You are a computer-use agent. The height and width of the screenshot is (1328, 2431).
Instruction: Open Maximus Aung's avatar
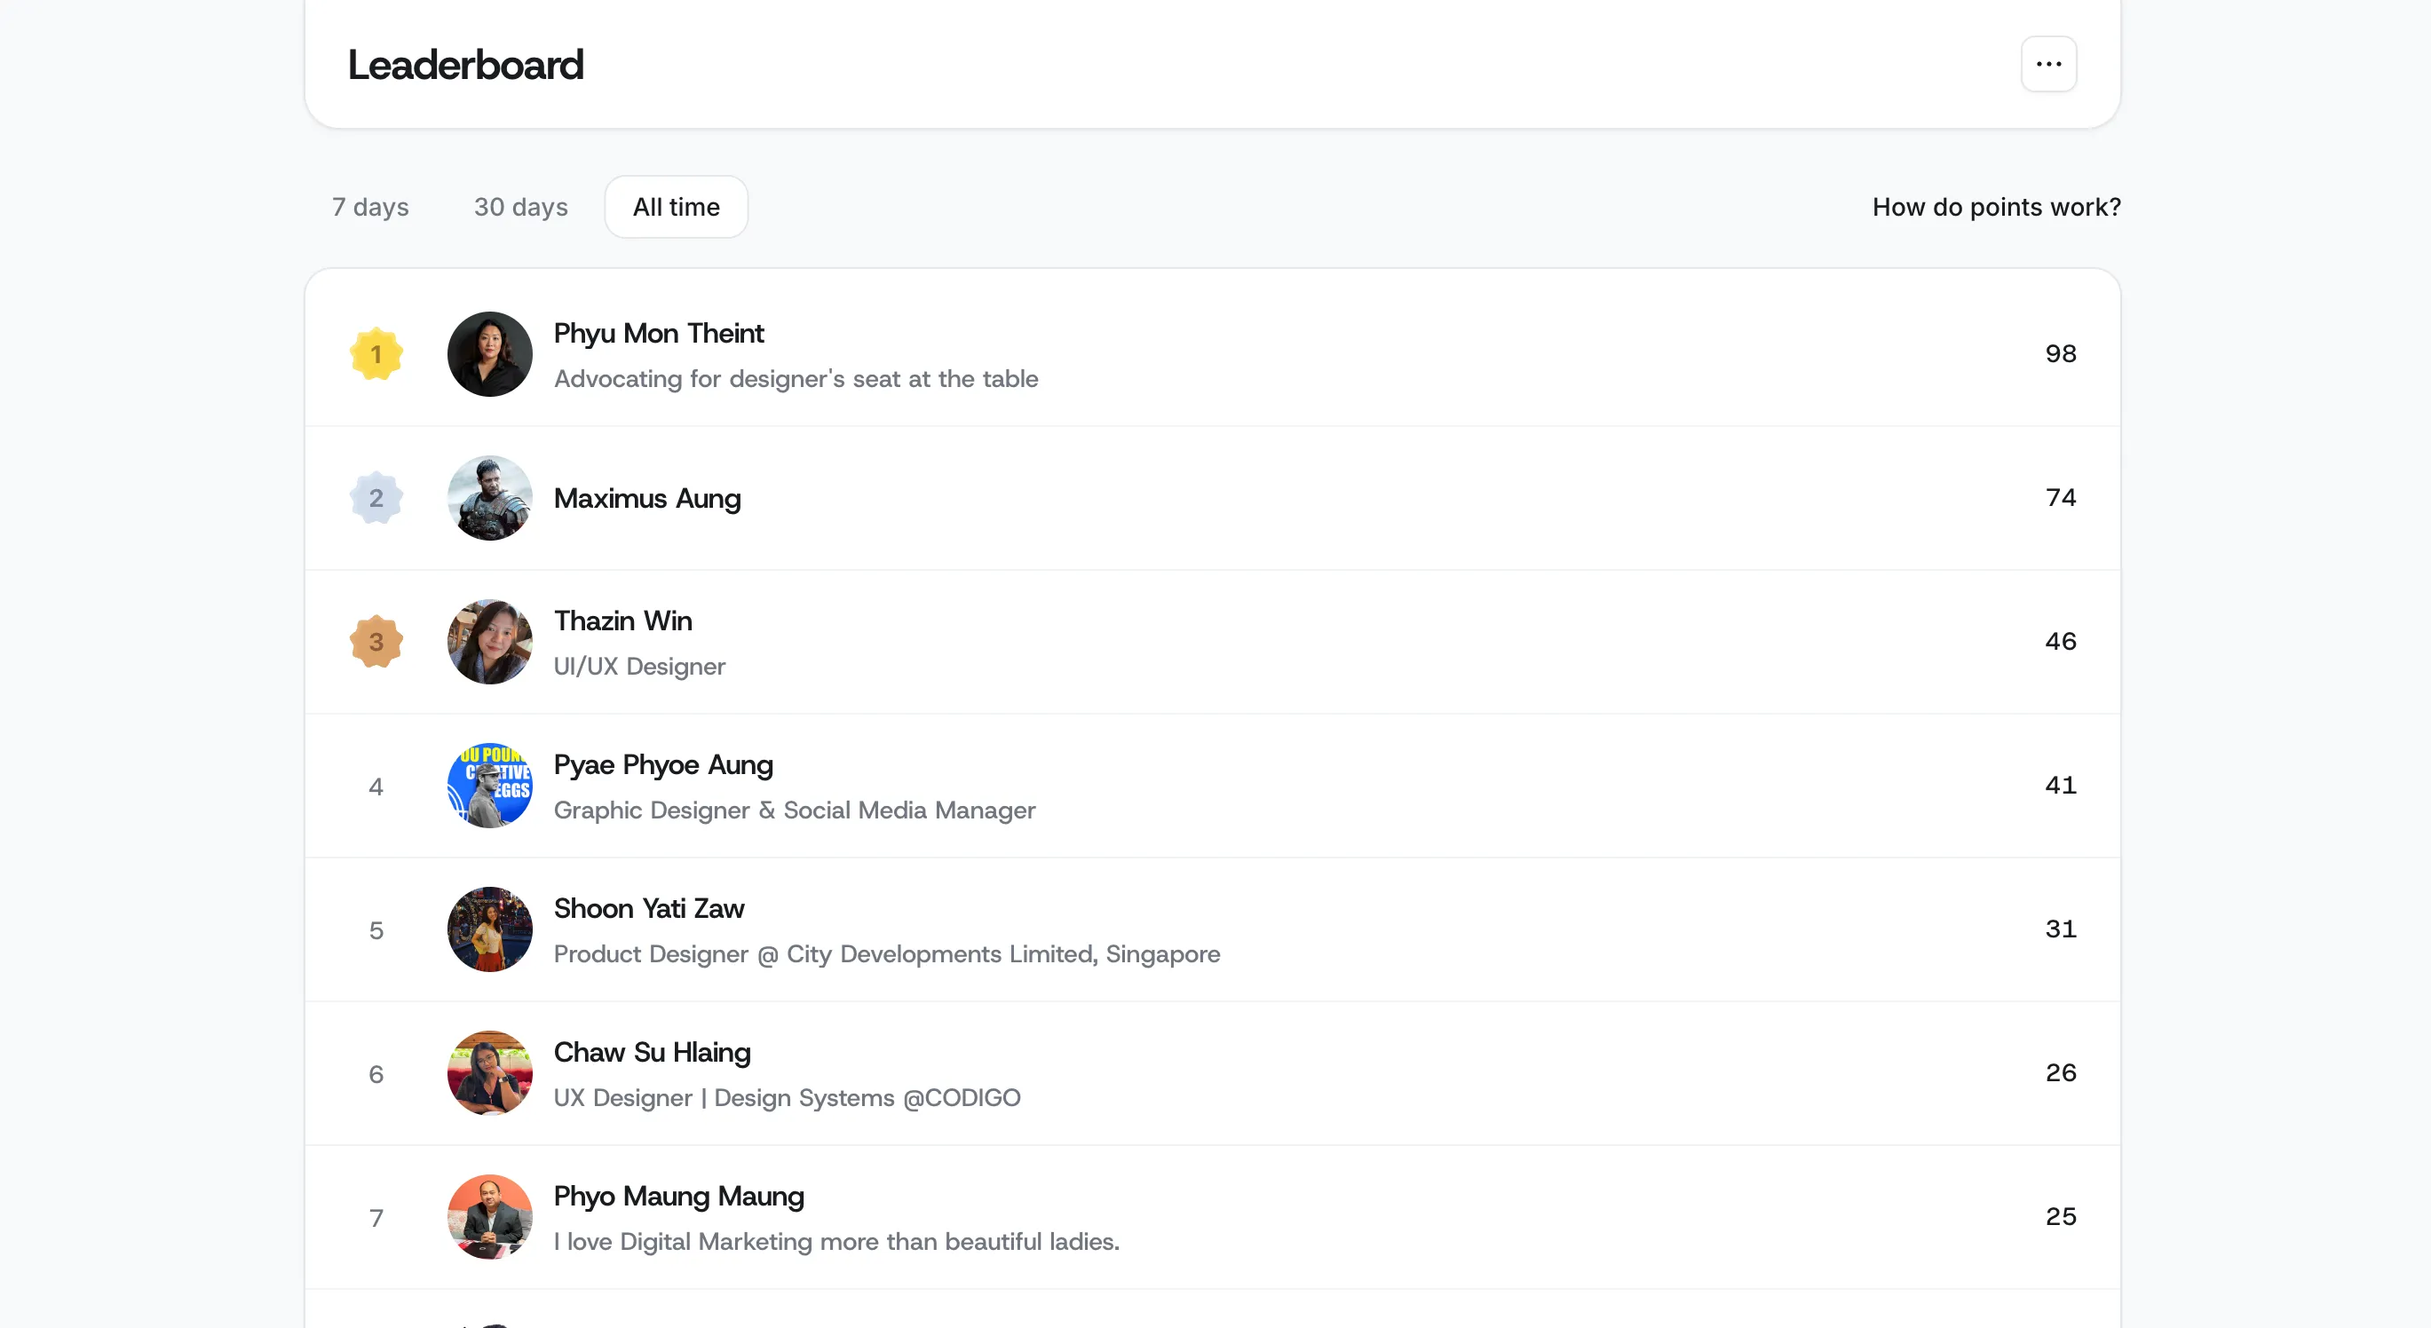(x=490, y=497)
